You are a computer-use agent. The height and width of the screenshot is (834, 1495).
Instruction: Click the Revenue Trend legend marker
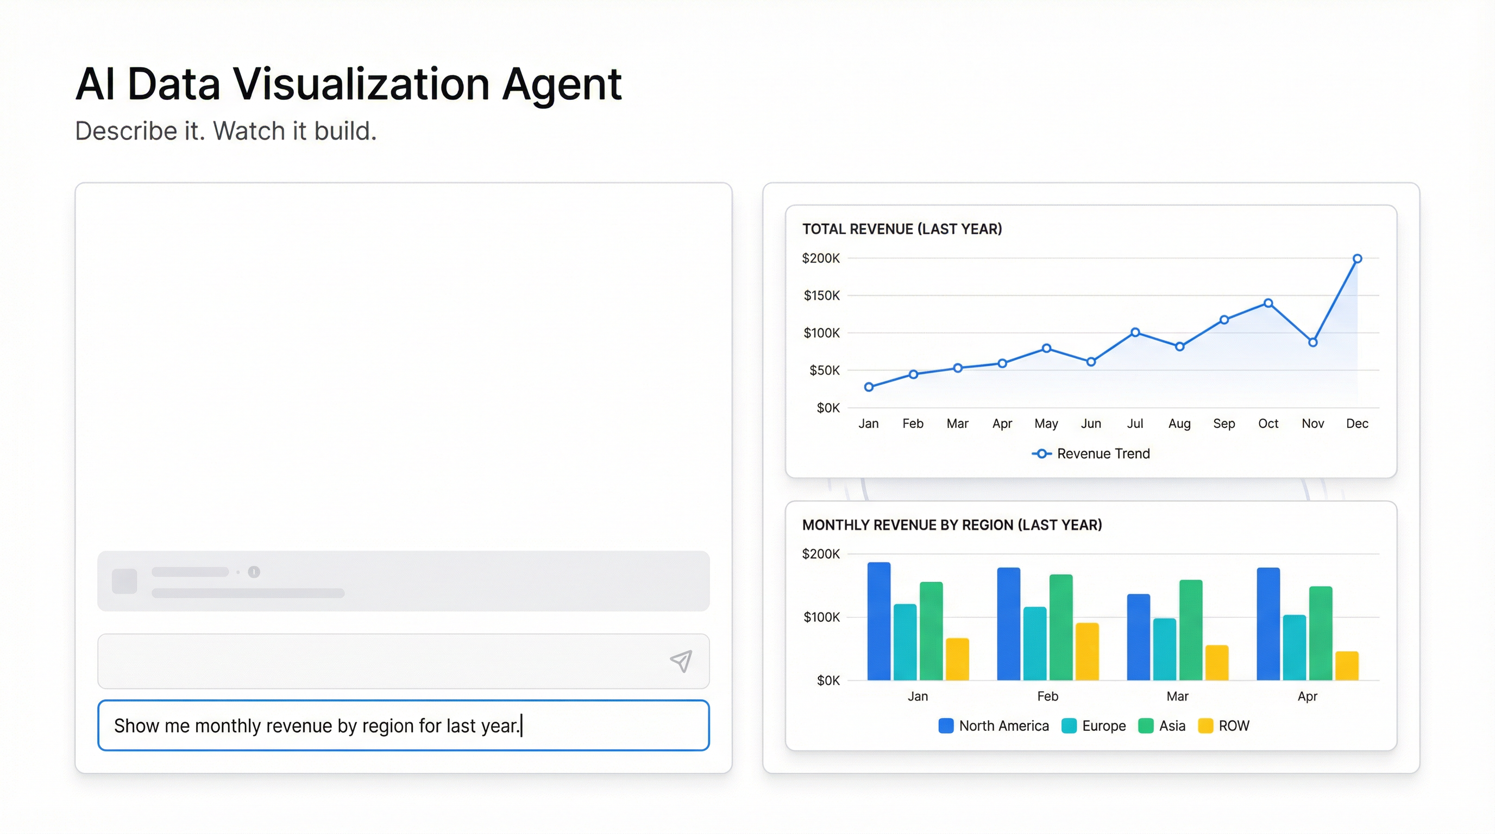pos(1041,453)
